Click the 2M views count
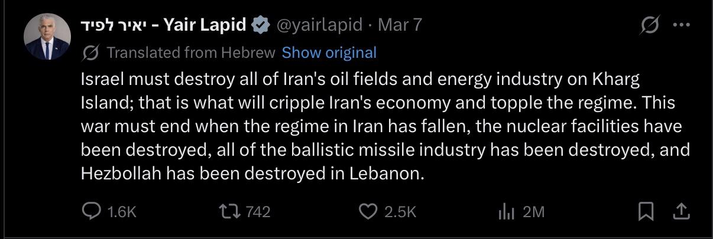Screen dimensions: 713x239 533,212
